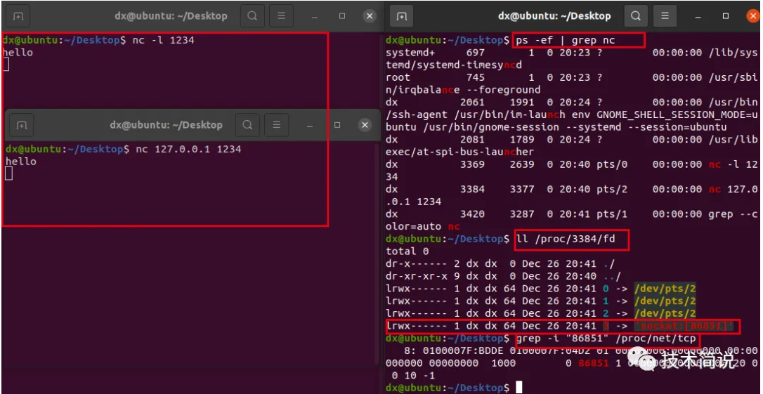Image resolution: width=763 pixels, height=394 pixels.
Task: Maximize the overlapping lower-left terminal window
Action: click(337, 125)
